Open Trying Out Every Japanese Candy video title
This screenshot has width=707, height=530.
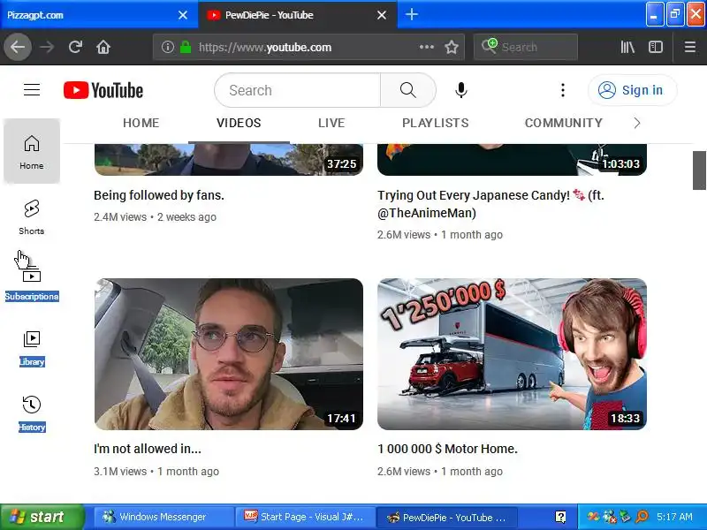490,204
